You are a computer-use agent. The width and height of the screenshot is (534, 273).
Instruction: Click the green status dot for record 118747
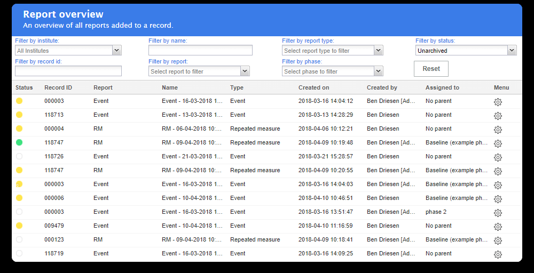(x=19, y=142)
